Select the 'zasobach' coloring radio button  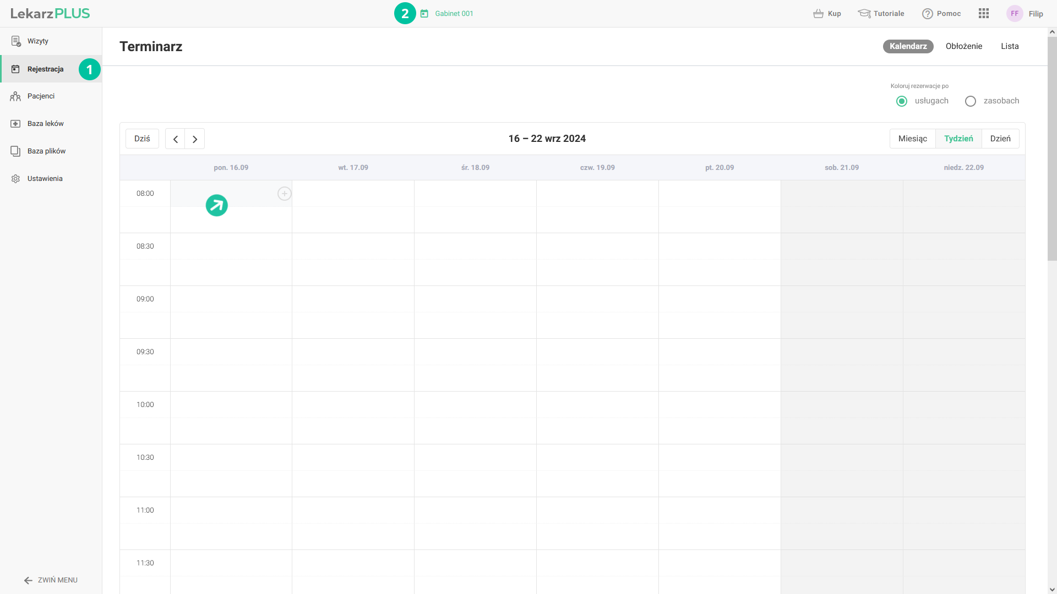tap(971, 101)
